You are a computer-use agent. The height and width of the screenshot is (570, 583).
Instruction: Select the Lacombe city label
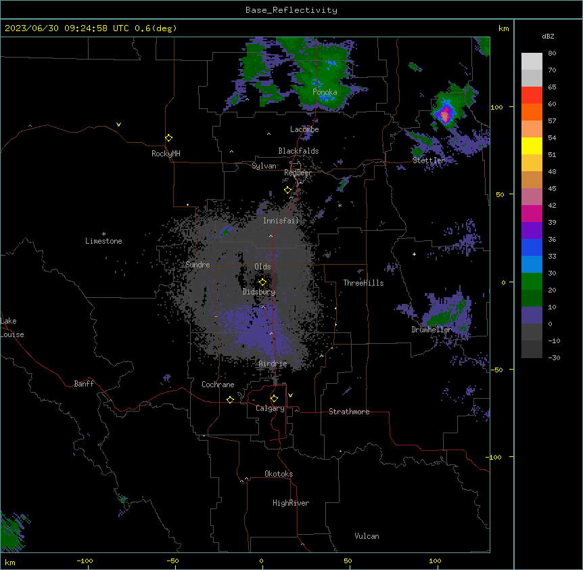(304, 129)
